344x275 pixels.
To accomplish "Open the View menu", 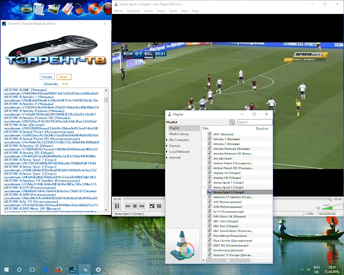I will [x=184, y=11].
